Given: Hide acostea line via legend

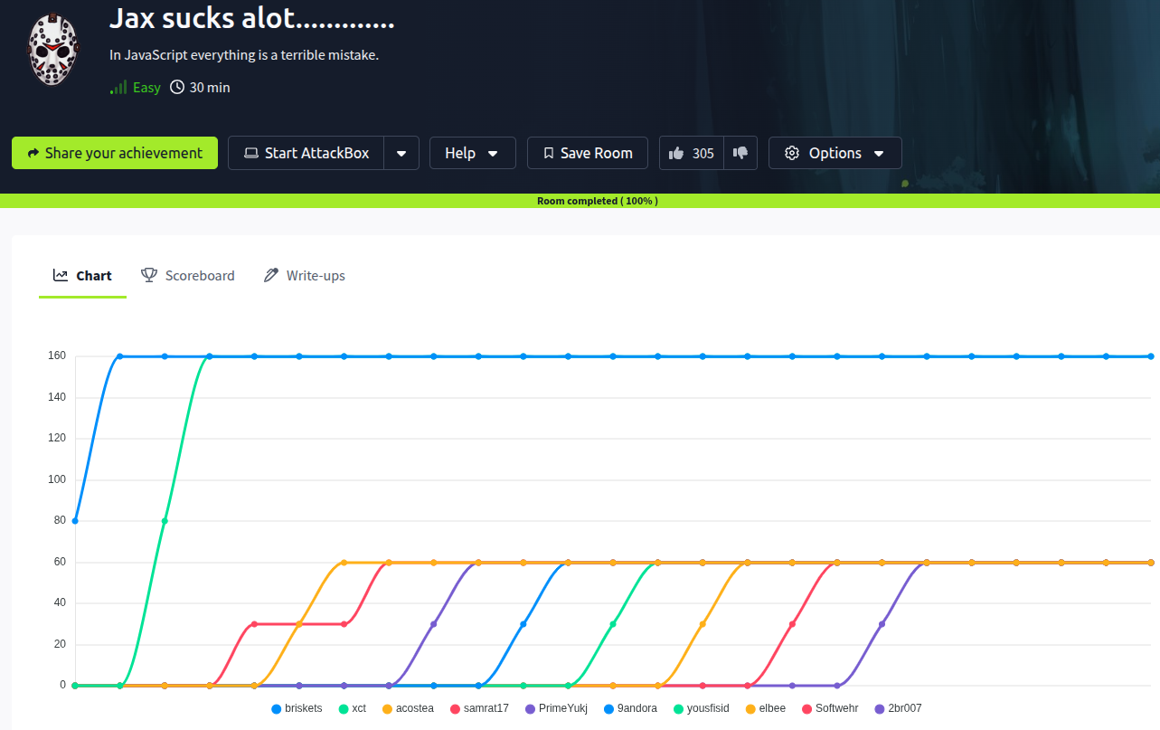Looking at the screenshot, I should coord(408,708).
